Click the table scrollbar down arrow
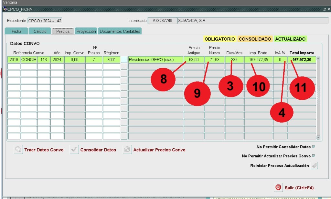Viewport: 331px width, 199px height. [x=318, y=137]
